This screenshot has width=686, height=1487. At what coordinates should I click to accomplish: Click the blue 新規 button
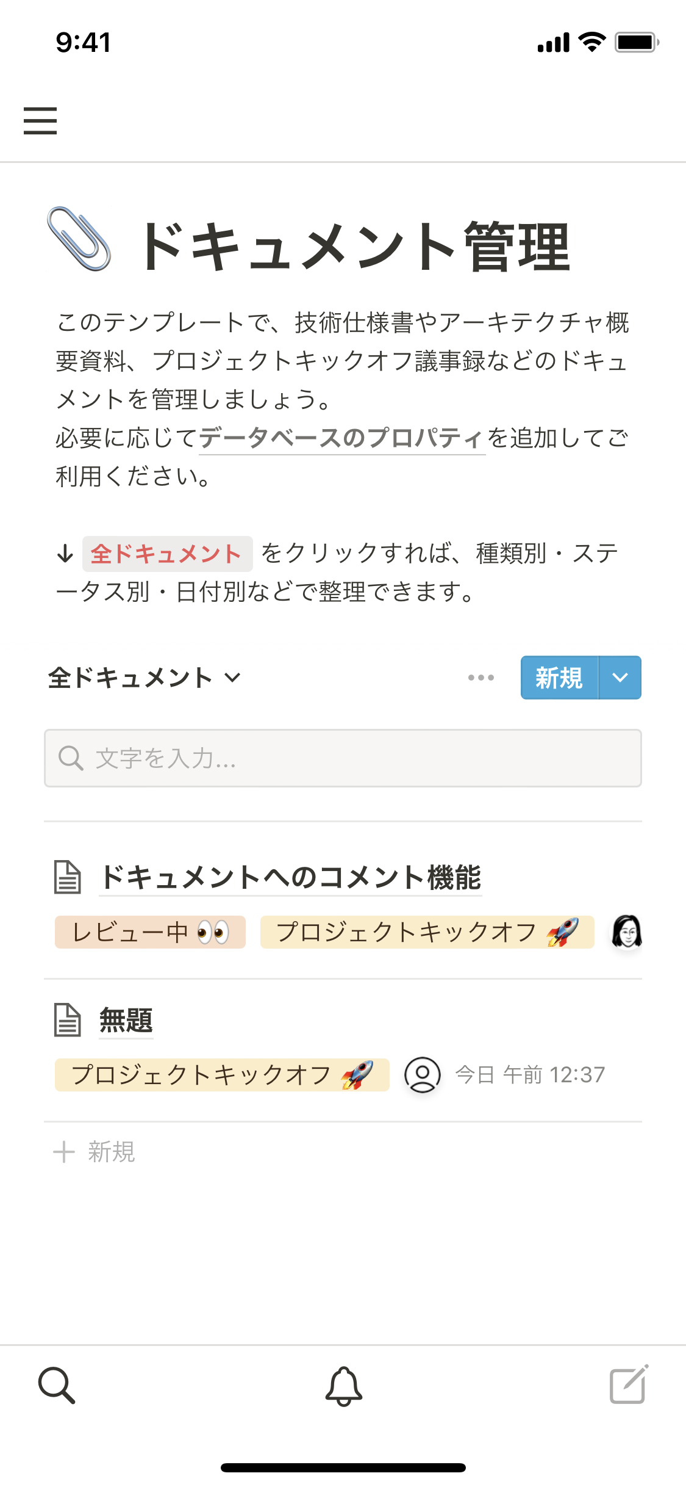[559, 678]
